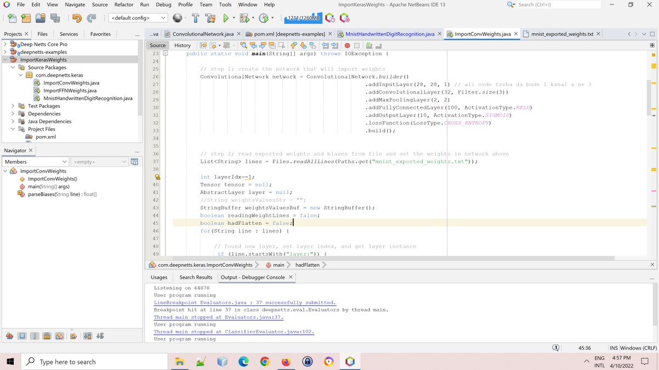Expand the Deep Netts Core Pro project
659x370 pixels.
pos(5,44)
